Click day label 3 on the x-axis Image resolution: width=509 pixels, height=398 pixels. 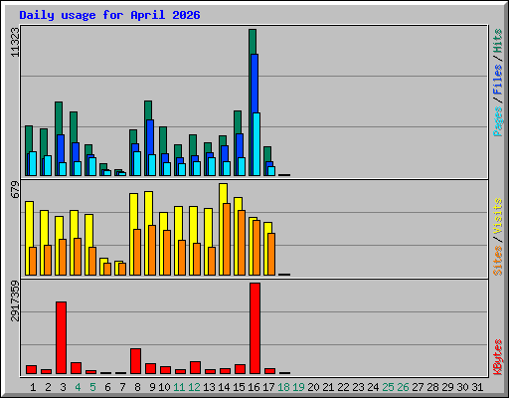pos(63,387)
